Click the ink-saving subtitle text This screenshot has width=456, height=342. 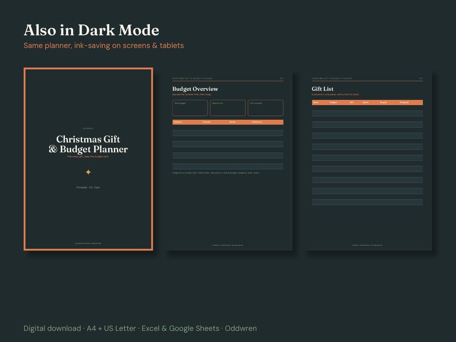tap(103, 46)
